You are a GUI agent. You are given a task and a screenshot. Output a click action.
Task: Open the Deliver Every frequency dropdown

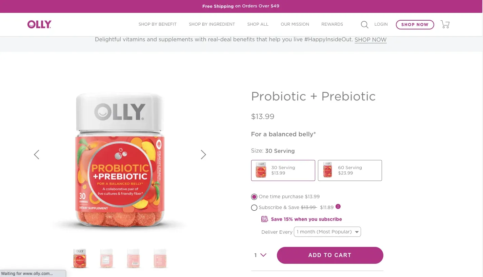click(327, 232)
